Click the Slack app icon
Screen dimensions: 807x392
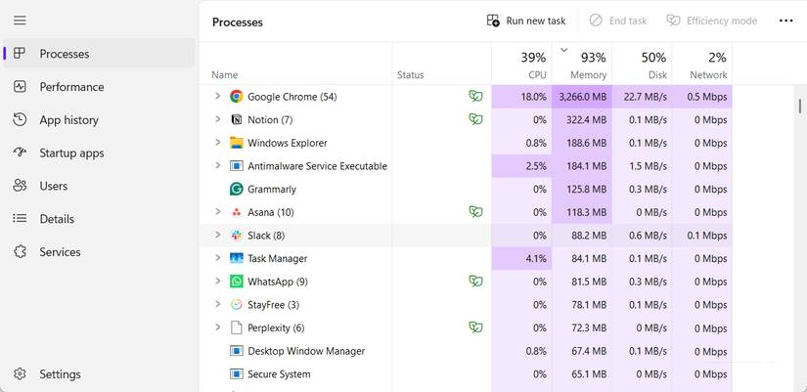(237, 235)
